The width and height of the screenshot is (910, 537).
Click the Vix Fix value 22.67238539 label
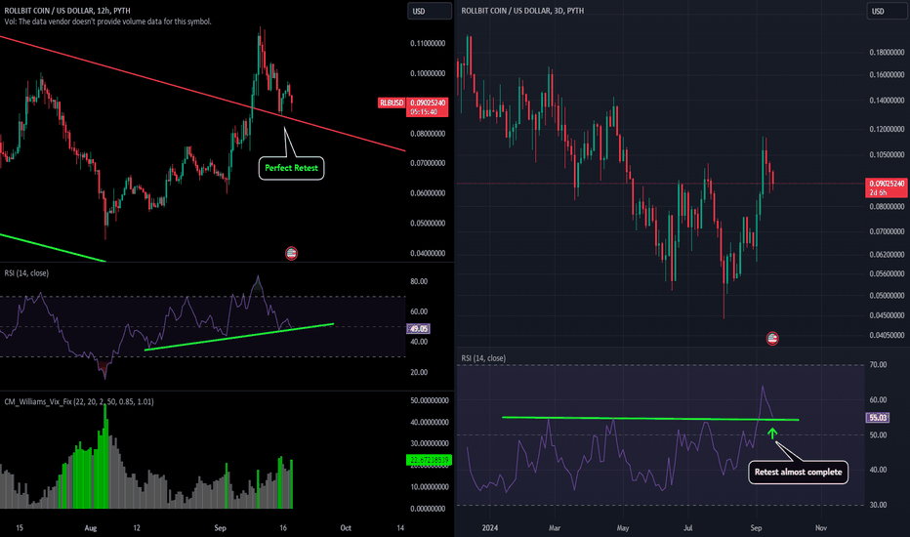tap(429, 460)
